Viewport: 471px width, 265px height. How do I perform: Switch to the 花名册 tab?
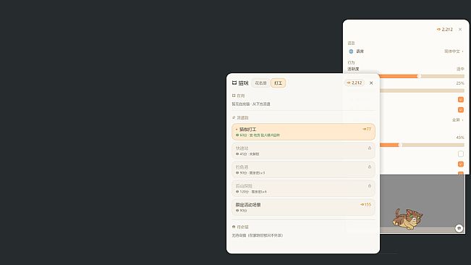click(260, 83)
